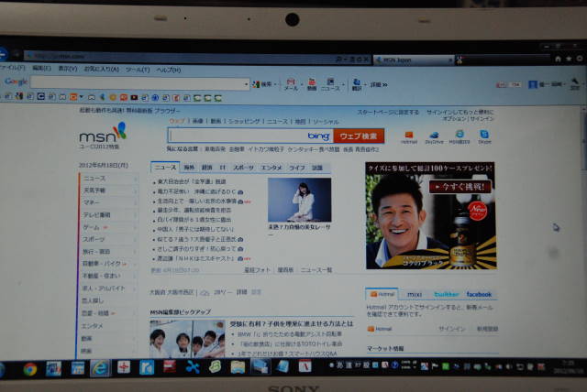Viewport: 587px width, 392px height.
Task: Open the ファイル(F) menu
Action: coord(12,68)
